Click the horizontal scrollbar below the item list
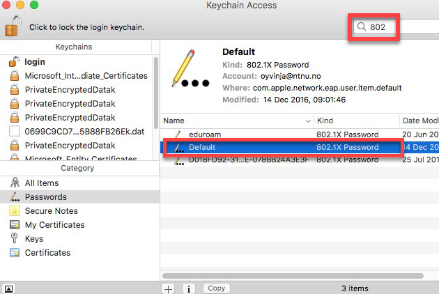The image size is (439, 294). point(293,276)
